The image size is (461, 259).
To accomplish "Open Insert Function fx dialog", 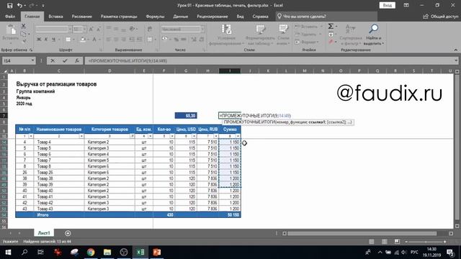I will tap(77, 60).
